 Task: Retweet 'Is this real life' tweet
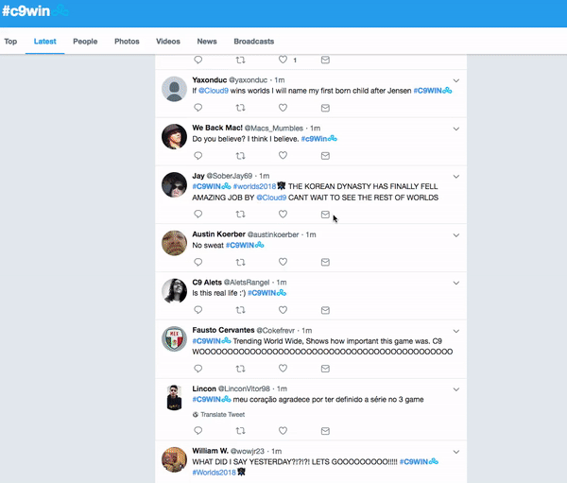pos(240,310)
